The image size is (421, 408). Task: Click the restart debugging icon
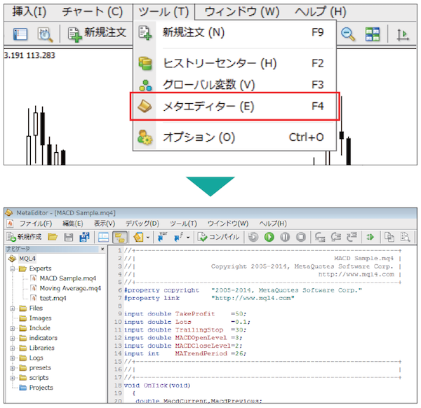pyautogui.click(x=253, y=237)
